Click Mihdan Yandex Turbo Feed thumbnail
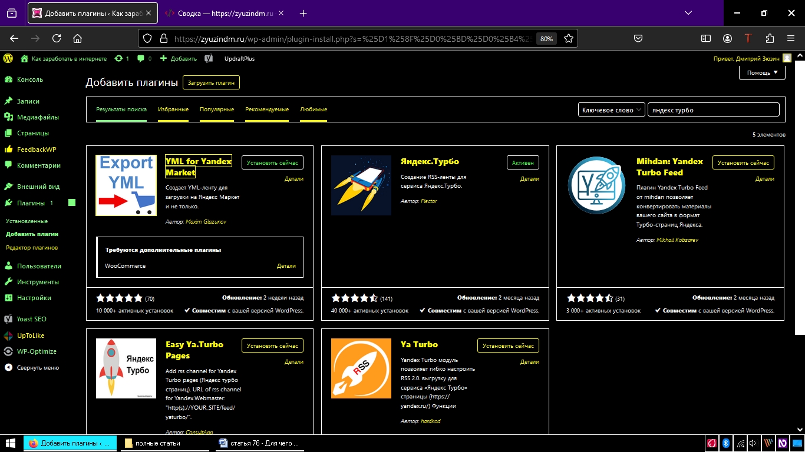This screenshot has width=805, height=452. coord(596,185)
